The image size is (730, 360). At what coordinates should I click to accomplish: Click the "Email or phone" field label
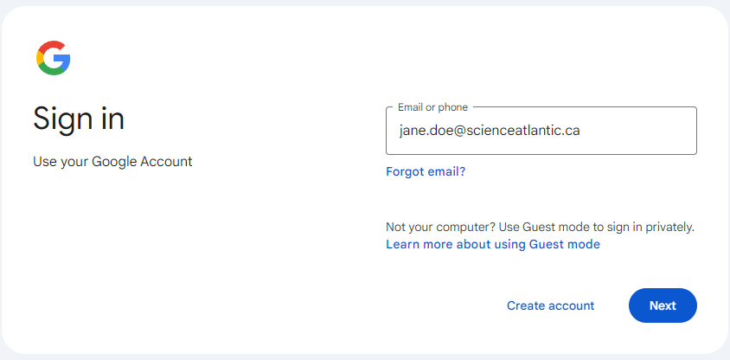point(432,107)
